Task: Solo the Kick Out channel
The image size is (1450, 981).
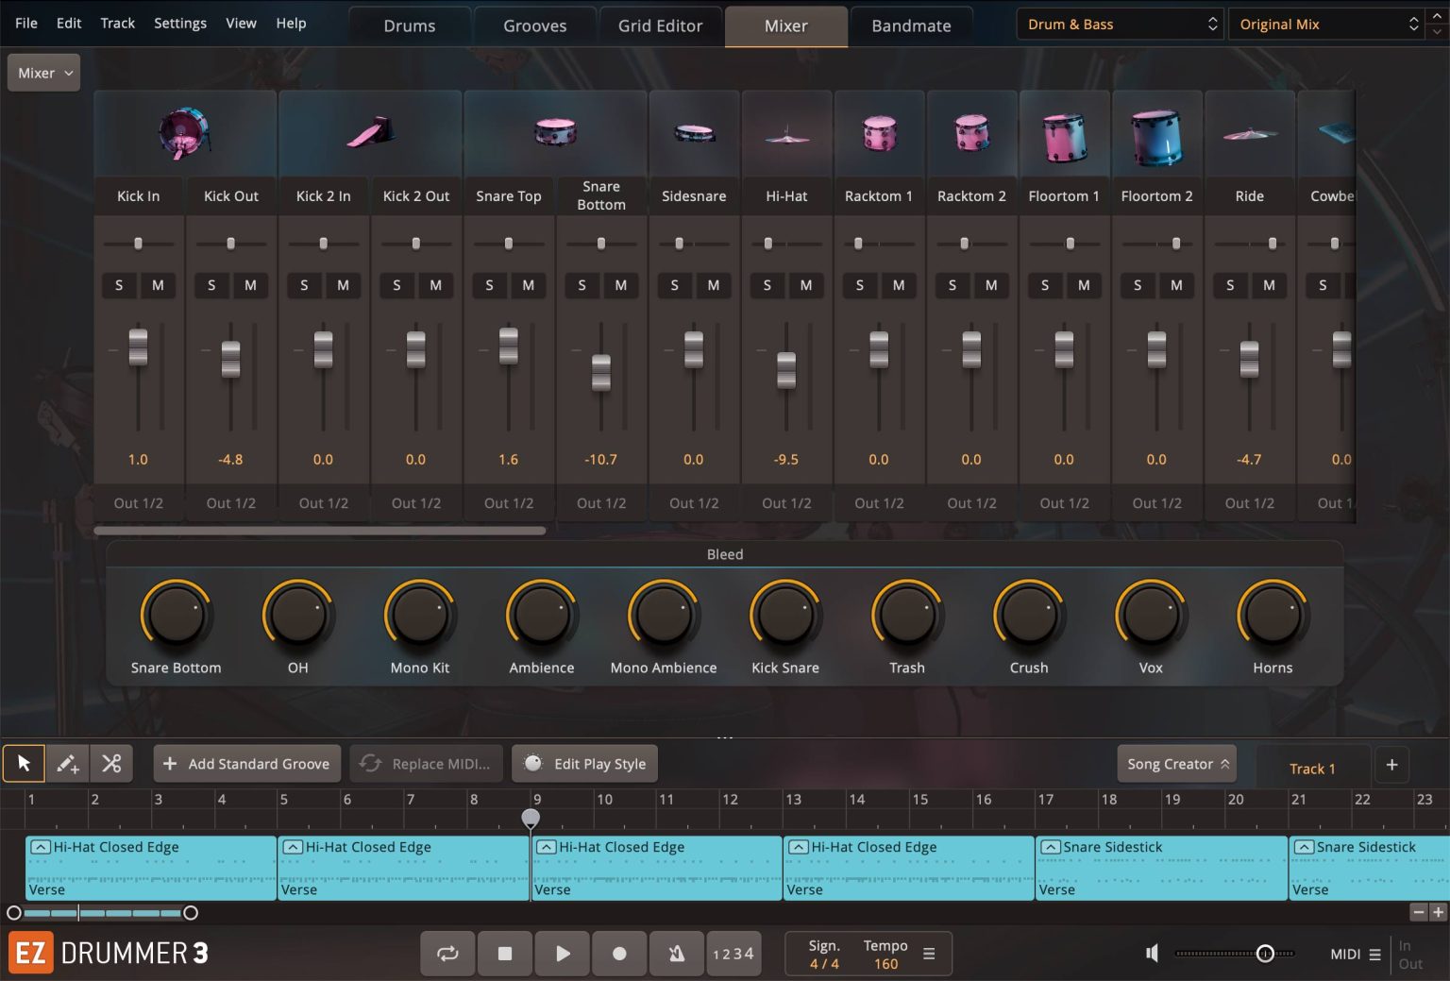Action: 211,285
